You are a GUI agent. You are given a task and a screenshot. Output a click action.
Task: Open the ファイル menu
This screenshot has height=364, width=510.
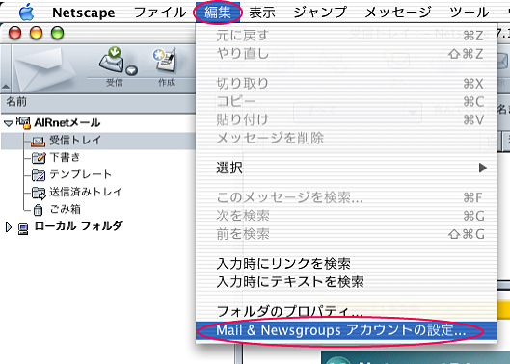[160, 13]
